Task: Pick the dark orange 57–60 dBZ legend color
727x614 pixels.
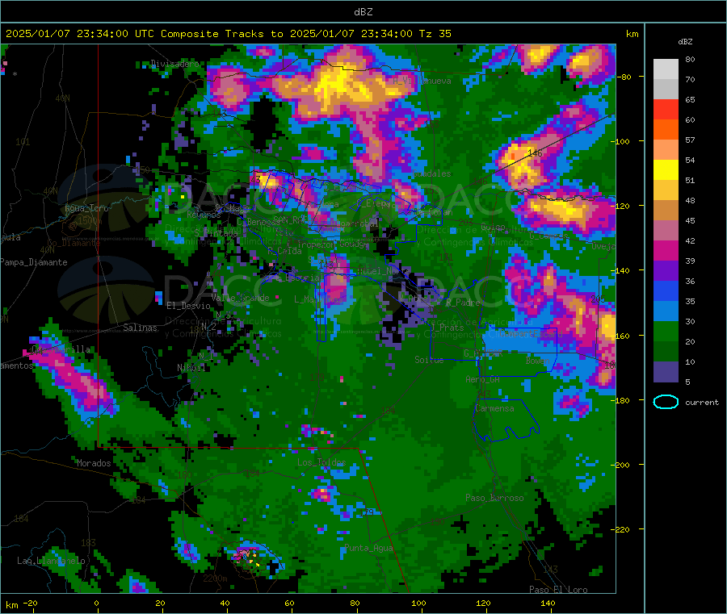Action: tap(666, 130)
